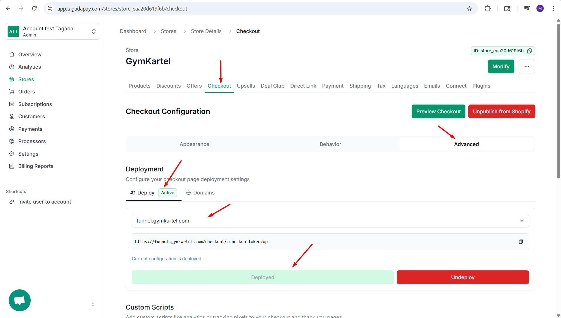Image resolution: width=561 pixels, height=318 pixels.
Task: Open Stores in sidebar
Action: coord(26,79)
